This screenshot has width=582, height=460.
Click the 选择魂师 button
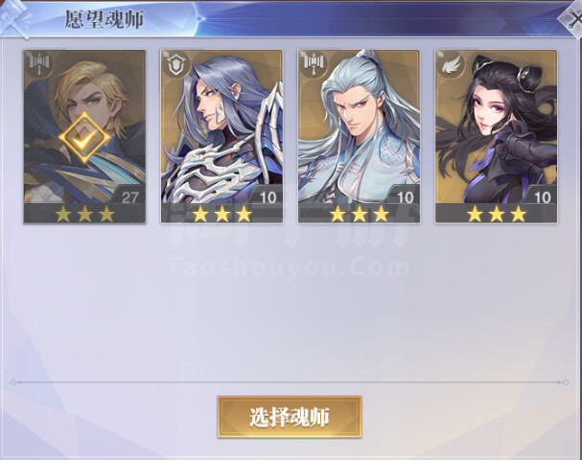point(290,417)
